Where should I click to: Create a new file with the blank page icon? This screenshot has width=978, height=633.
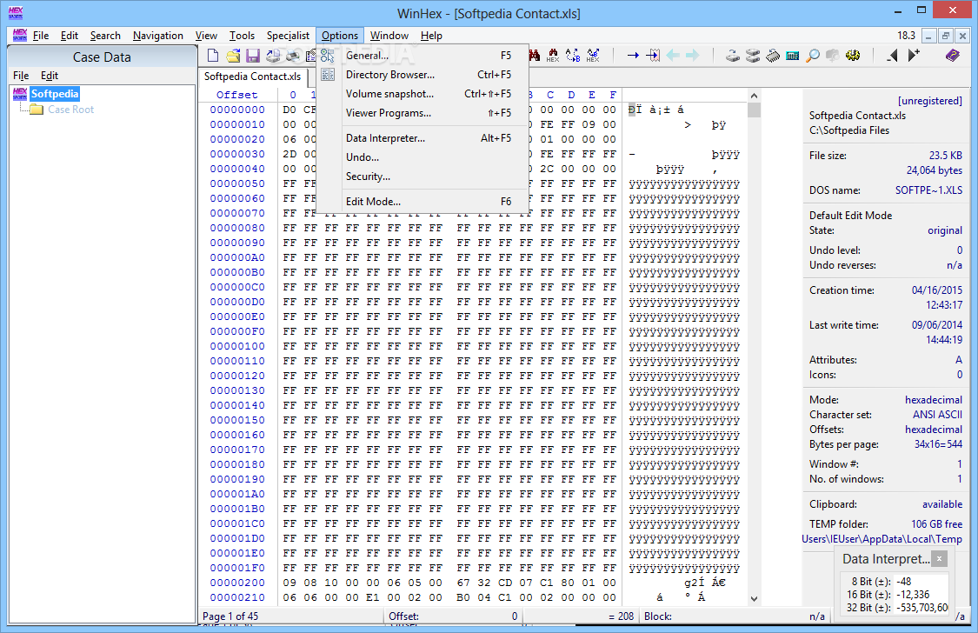(213, 56)
